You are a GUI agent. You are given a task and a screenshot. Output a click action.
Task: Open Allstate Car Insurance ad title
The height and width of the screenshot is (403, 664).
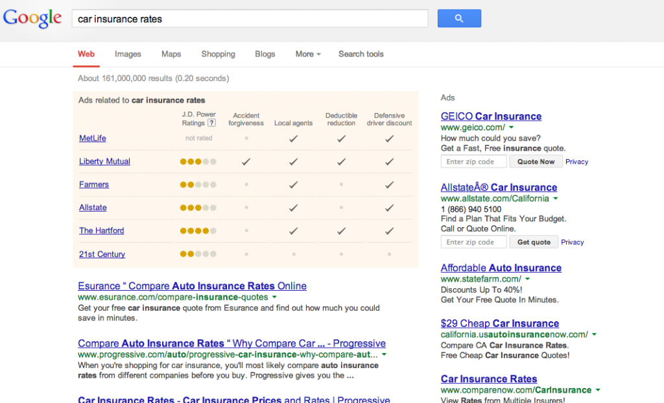click(x=499, y=188)
